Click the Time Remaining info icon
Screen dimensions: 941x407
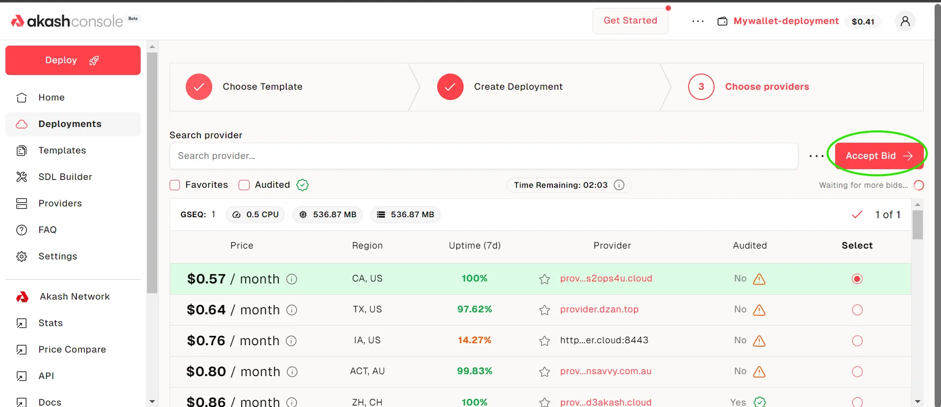click(x=619, y=185)
